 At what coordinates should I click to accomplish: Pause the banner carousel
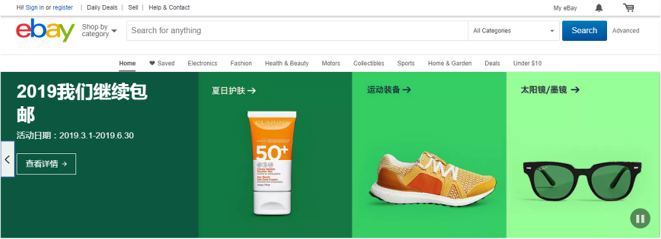coord(640,218)
